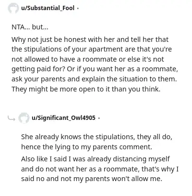The image size is (192, 196).
Task: Click the reply thread arrow icon
Action: tap(12, 118)
